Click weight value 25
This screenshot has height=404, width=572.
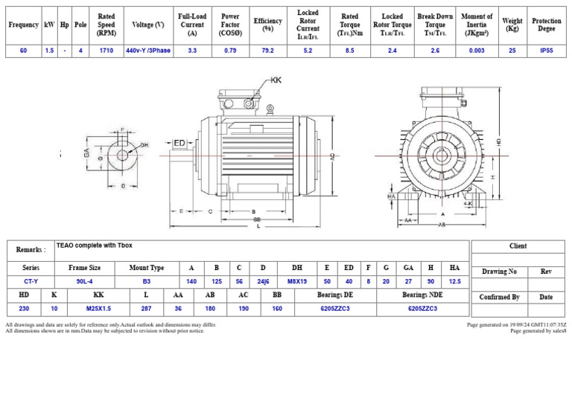(x=512, y=51)
